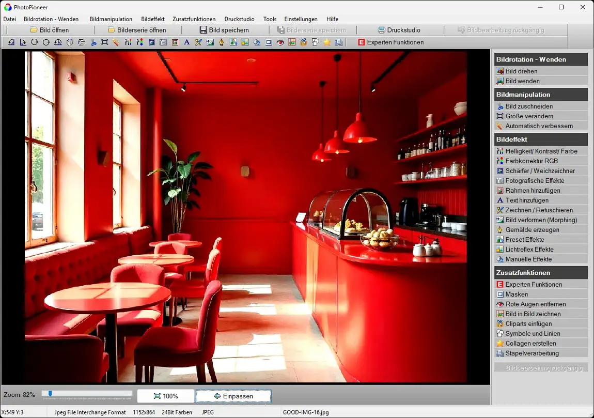This screenshot has width=594, height=418.
Task: Click the red eye removal icon in the toolbar
Action: point(280,42)
